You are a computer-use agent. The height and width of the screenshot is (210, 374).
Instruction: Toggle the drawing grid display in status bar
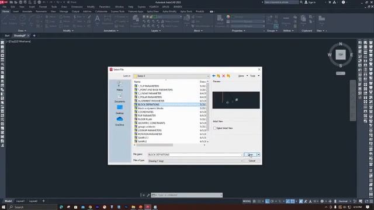[x=254, y=201]
